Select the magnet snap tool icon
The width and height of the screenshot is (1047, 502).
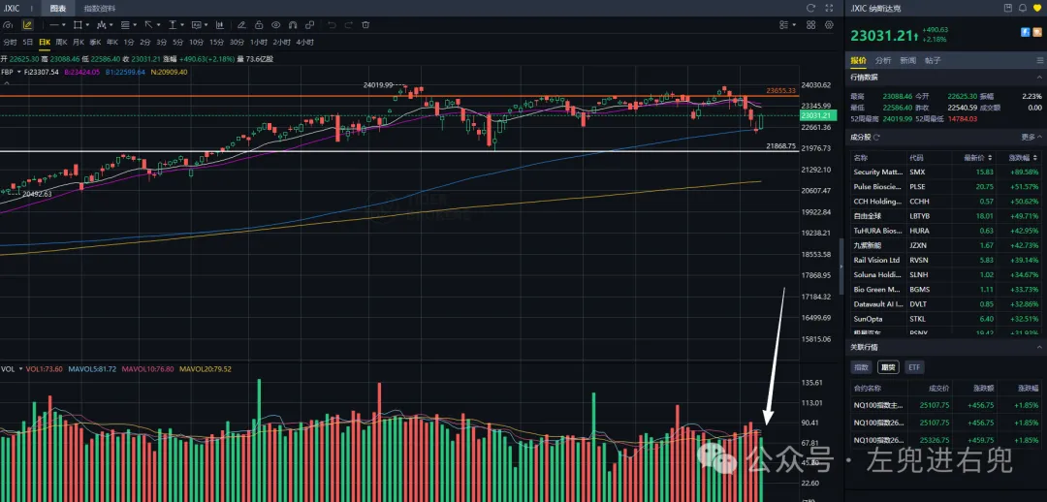(x=293, y=24)
